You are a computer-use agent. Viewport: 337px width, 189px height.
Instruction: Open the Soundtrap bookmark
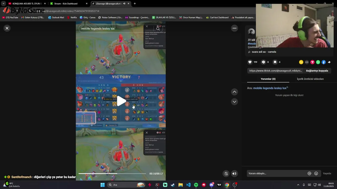click(137, 18)
